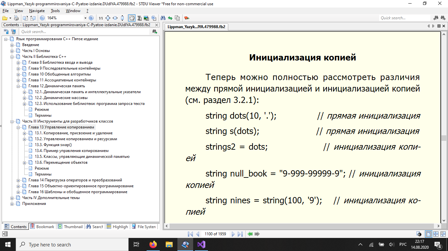Screen dimensions: 448x251
Task: Find next with binoculars right arrow
Action: coord(444,18)
